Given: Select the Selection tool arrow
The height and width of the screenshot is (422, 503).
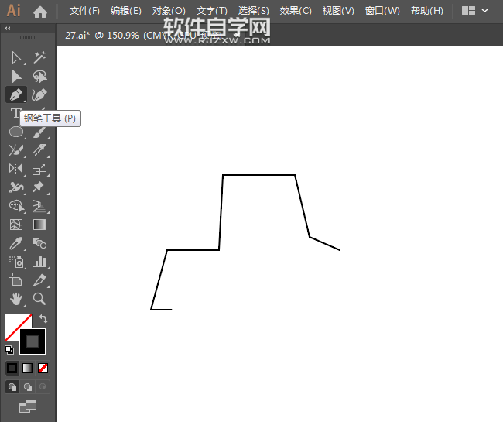Looking at the screenshot, I should [15, 58].
